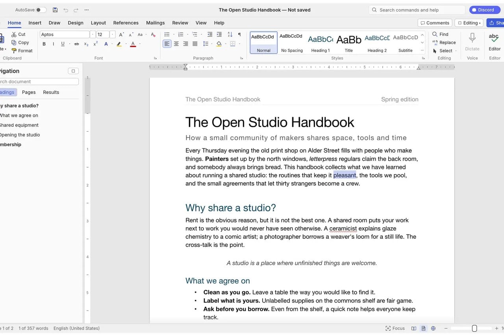Screen dimensions: 504x336
Task: Click the zoom slider handle
Action: [474, 328]
